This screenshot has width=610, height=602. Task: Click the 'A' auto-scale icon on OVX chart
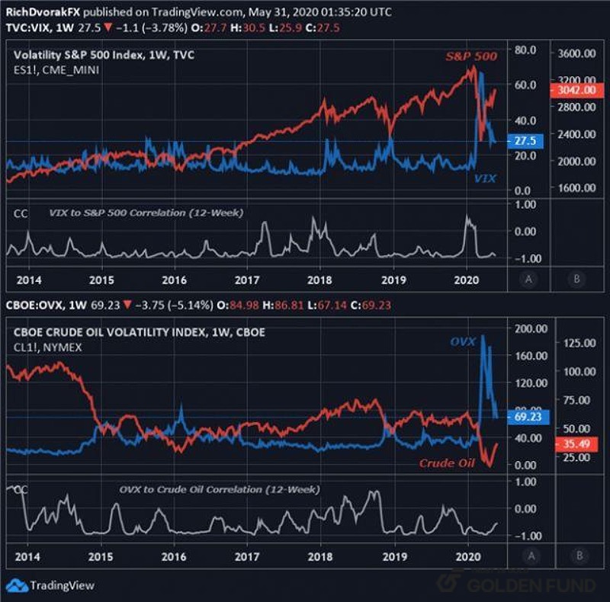(528, 556)
